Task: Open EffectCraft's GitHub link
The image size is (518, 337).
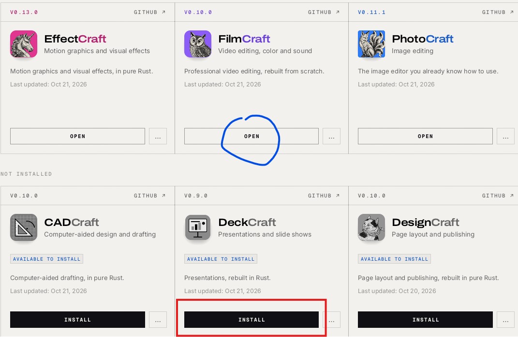Action: tap(149, 12)
